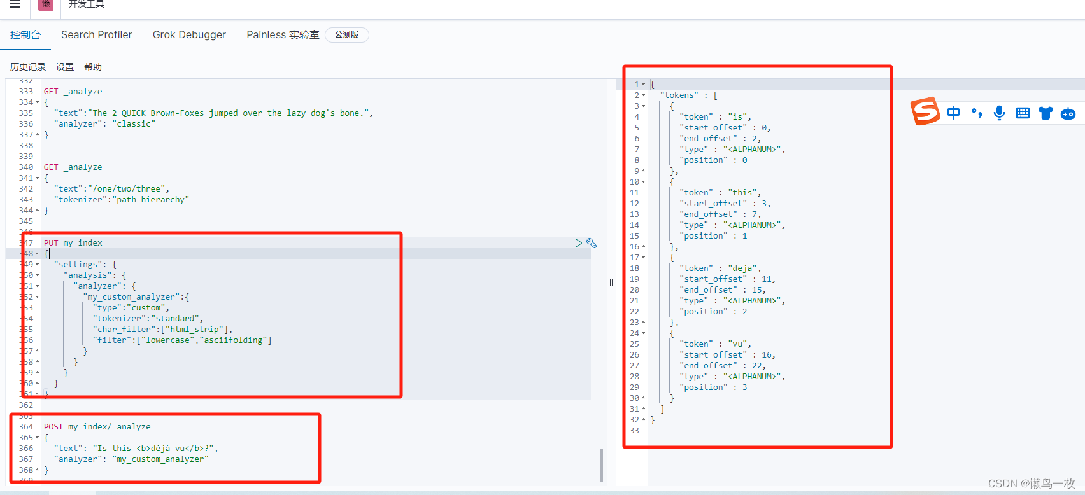The width and height of the screenshot is (1085, 495).
Task: Collapse output token object at line 10
Action: tap(643, 182)
